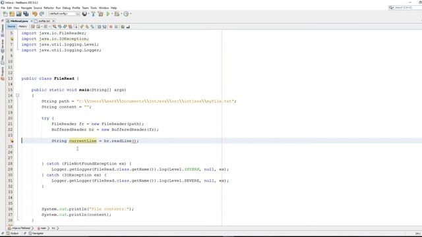Open second dropdown arrow after History button
Image resolution: width=422 pixels, height=237 pixels.
[x=49, y=26]
